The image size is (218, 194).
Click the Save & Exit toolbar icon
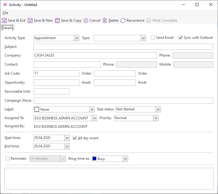point(4,20)
